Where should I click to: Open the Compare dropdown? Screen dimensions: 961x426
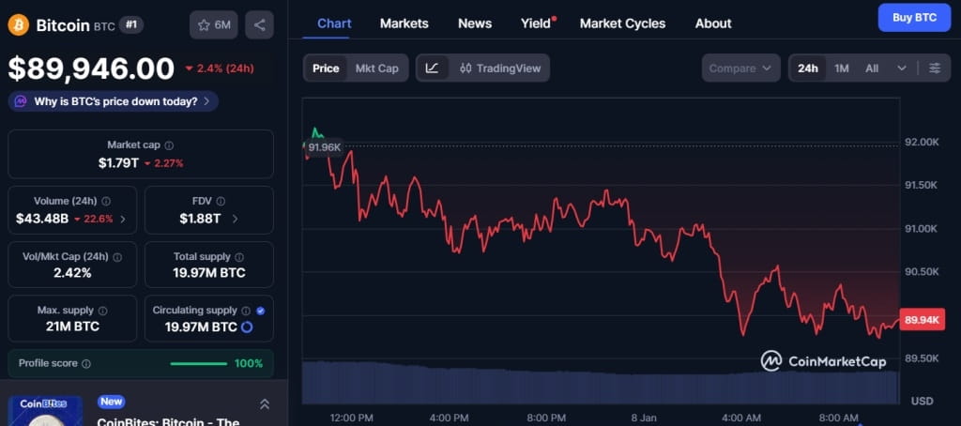pos(741,68)
